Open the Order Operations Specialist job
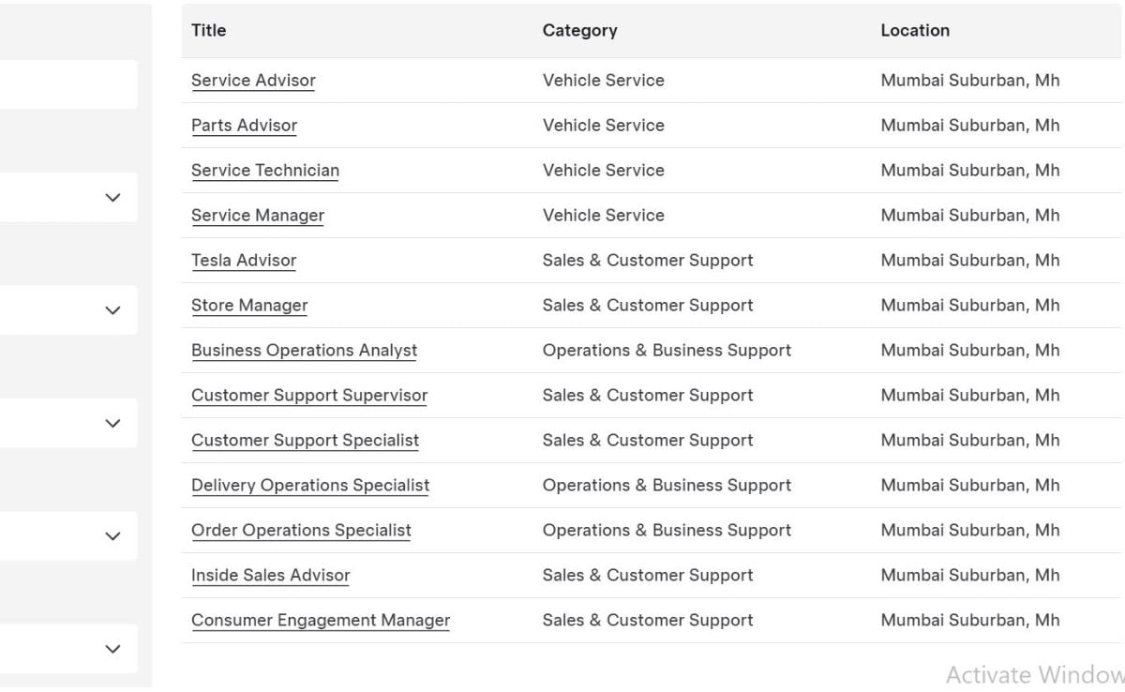Screen dimensions: 1125x692 [x=301, y=531]
